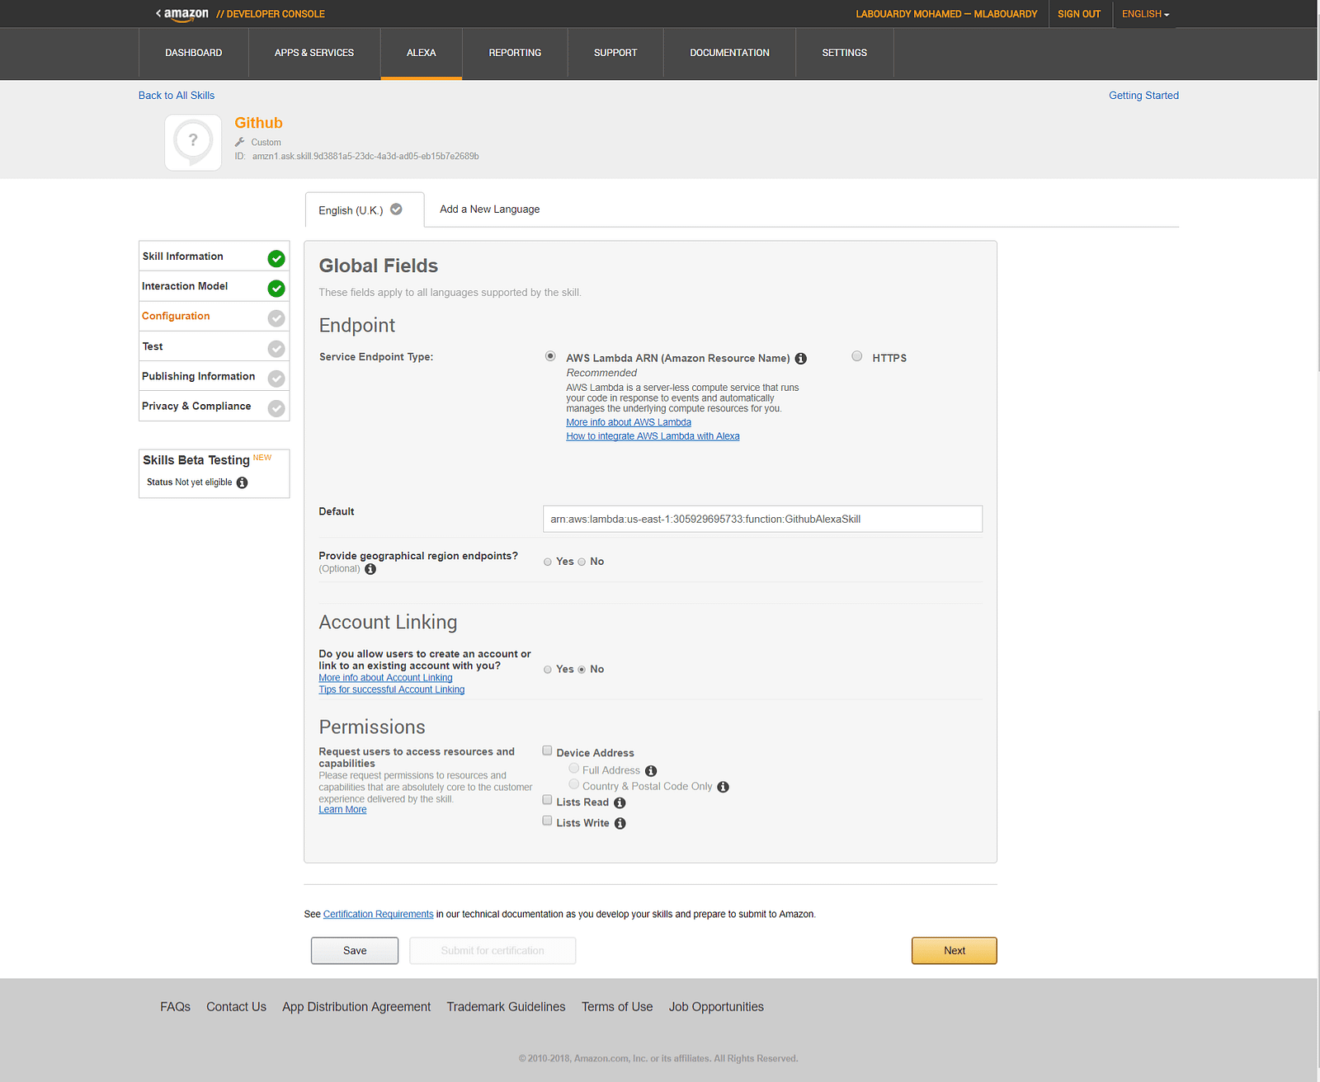Enable Lists Read permission checkbox
Screen dimensions: 1320x1082
click(x=547, y=800)
